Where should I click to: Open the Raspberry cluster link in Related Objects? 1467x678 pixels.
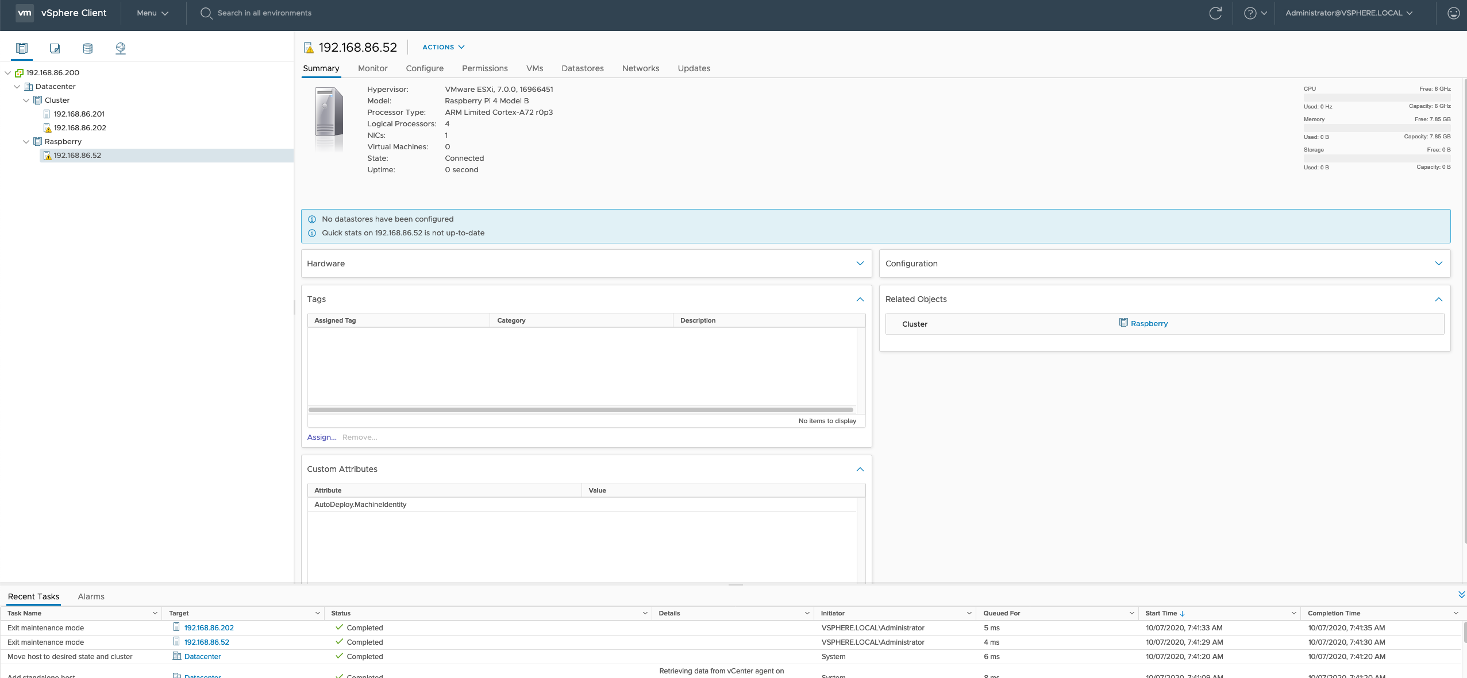(1149, 324)
